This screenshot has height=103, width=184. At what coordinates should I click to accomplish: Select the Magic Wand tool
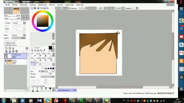[38, 48]
